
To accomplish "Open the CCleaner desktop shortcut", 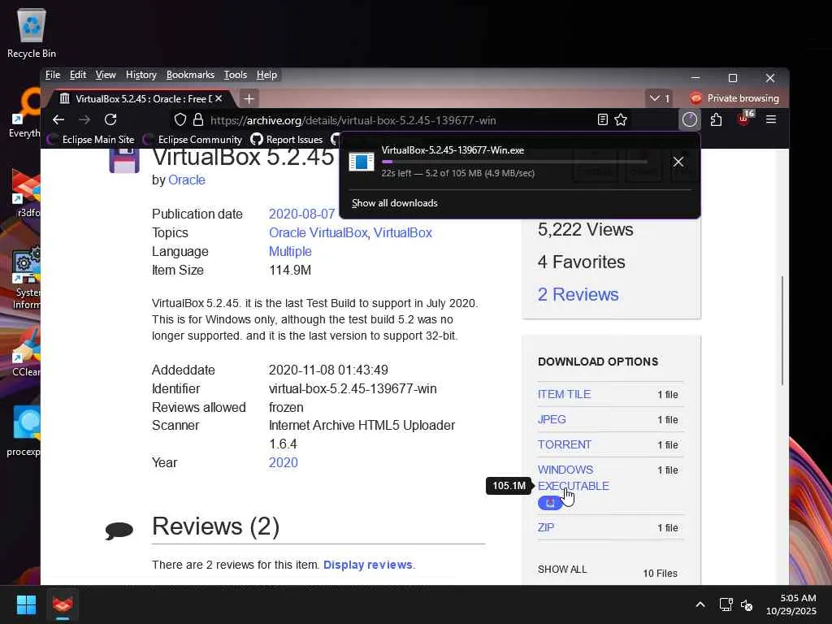I will pyautogui.click(x=25, y=353).
